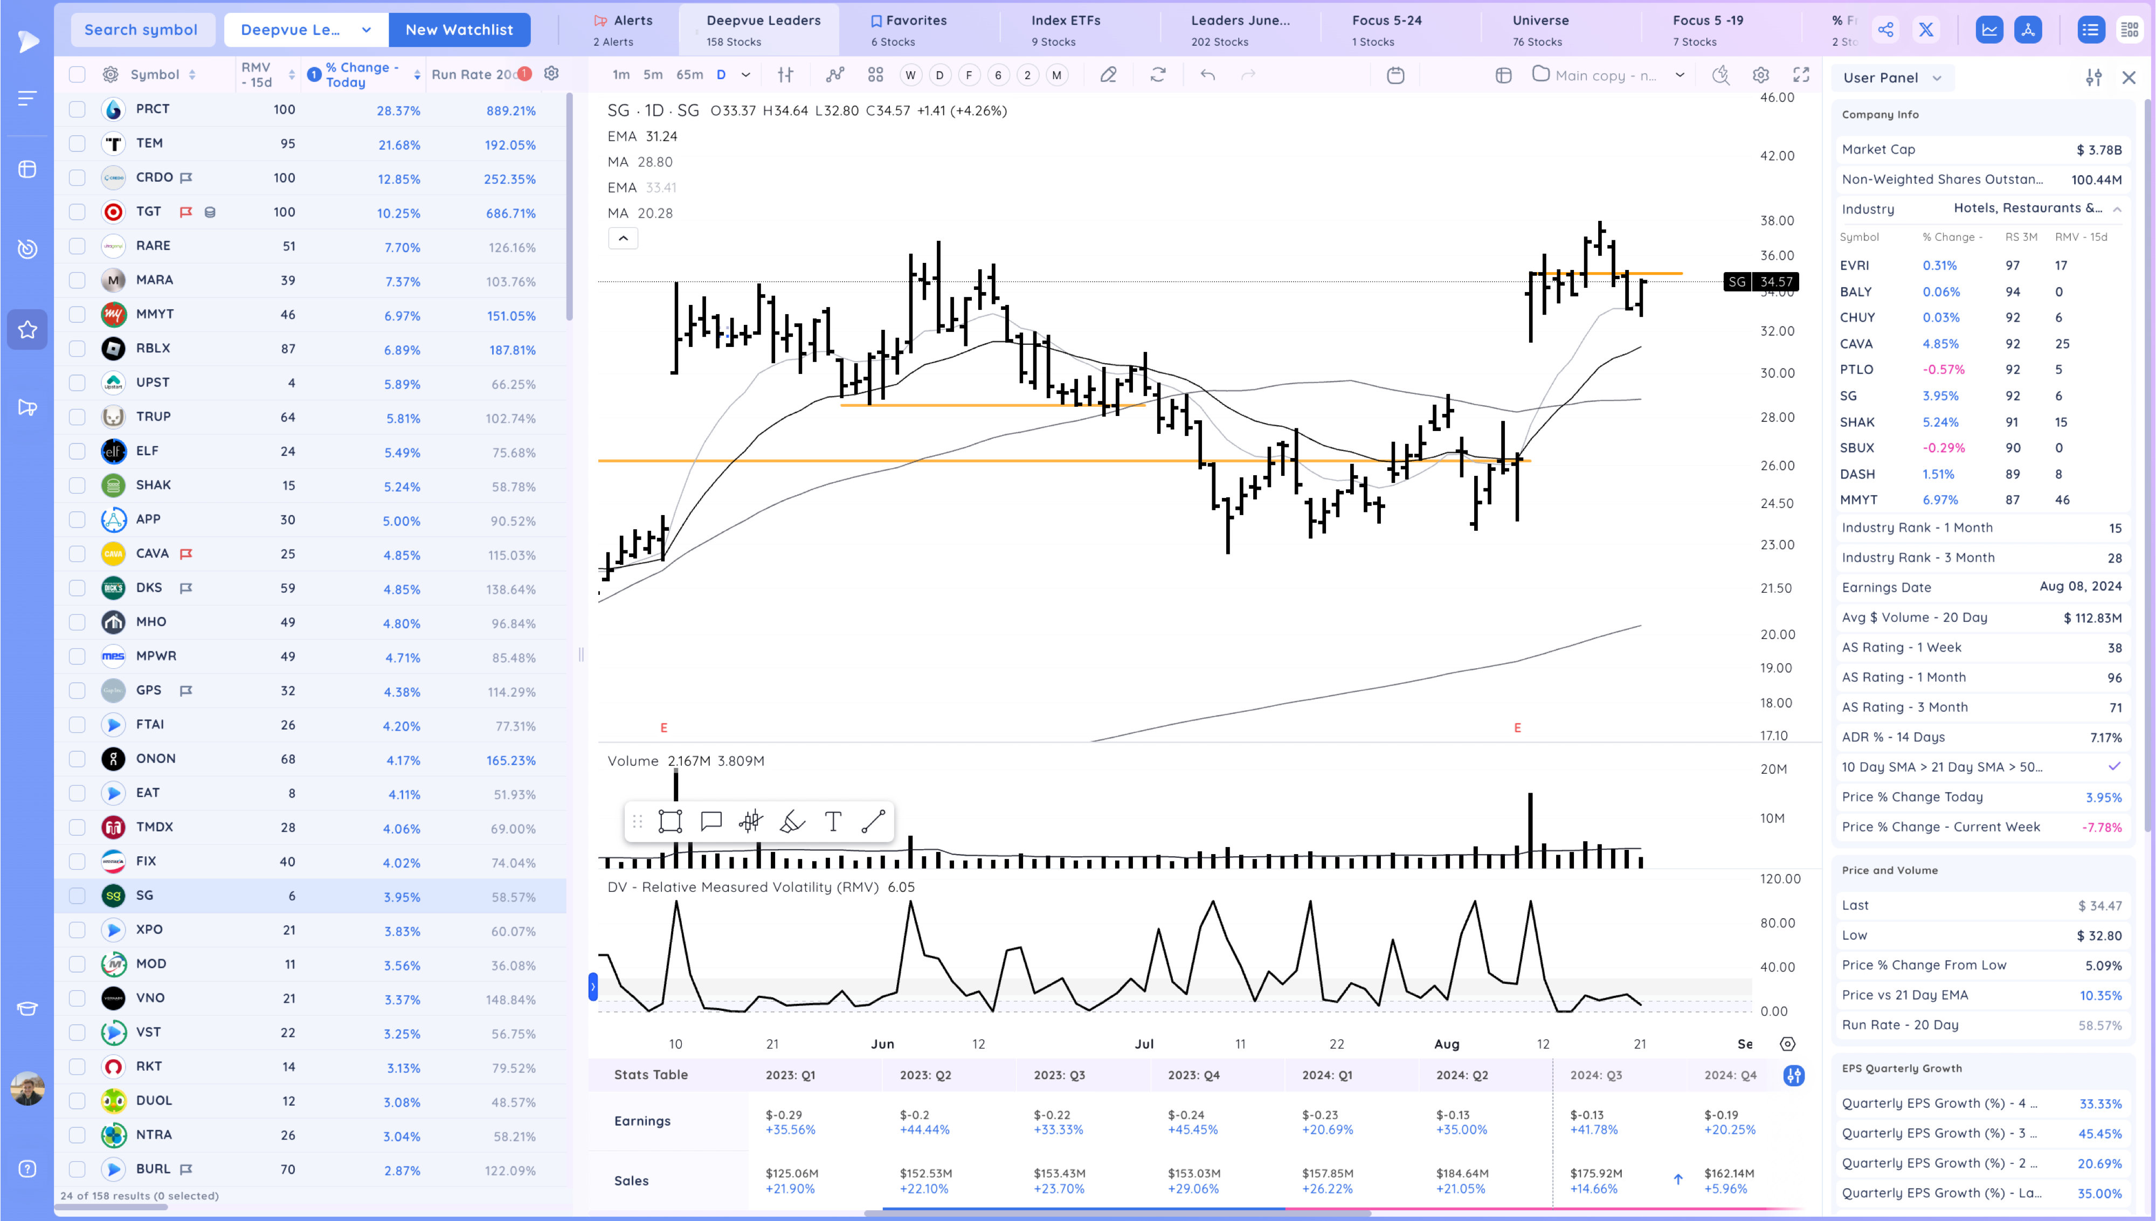Click the refresh chart icon
2156x1221 pixels.
[x=1158, y=75]
